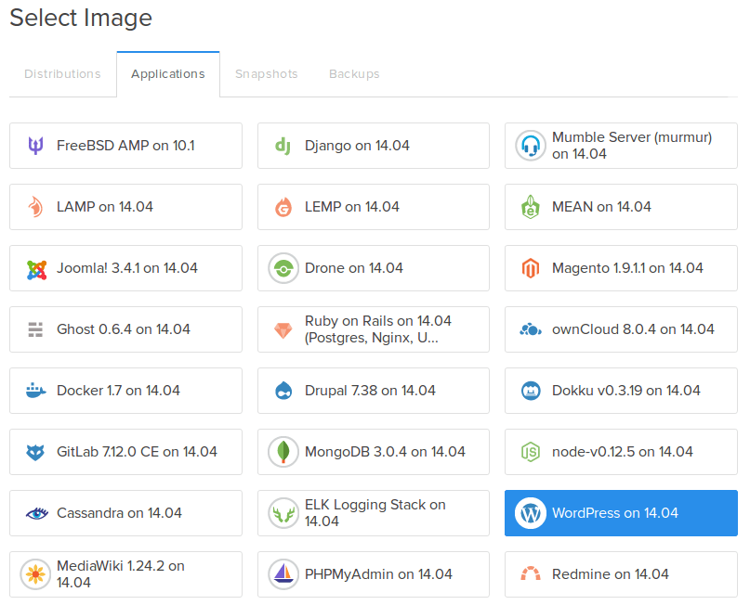Viewport: 750px width, 605px height.
Task: Choose Cassandra on 14.04 label
Action: 119,513
